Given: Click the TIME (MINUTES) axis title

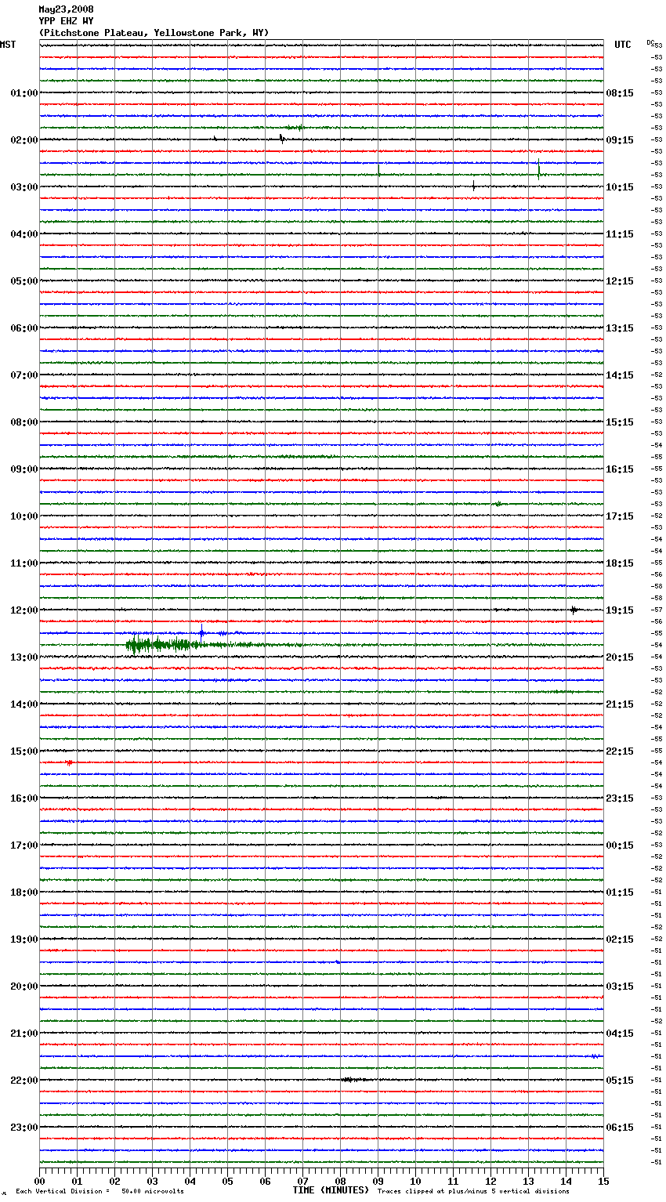Looking at the screenshot, I should coord(331,1190).
